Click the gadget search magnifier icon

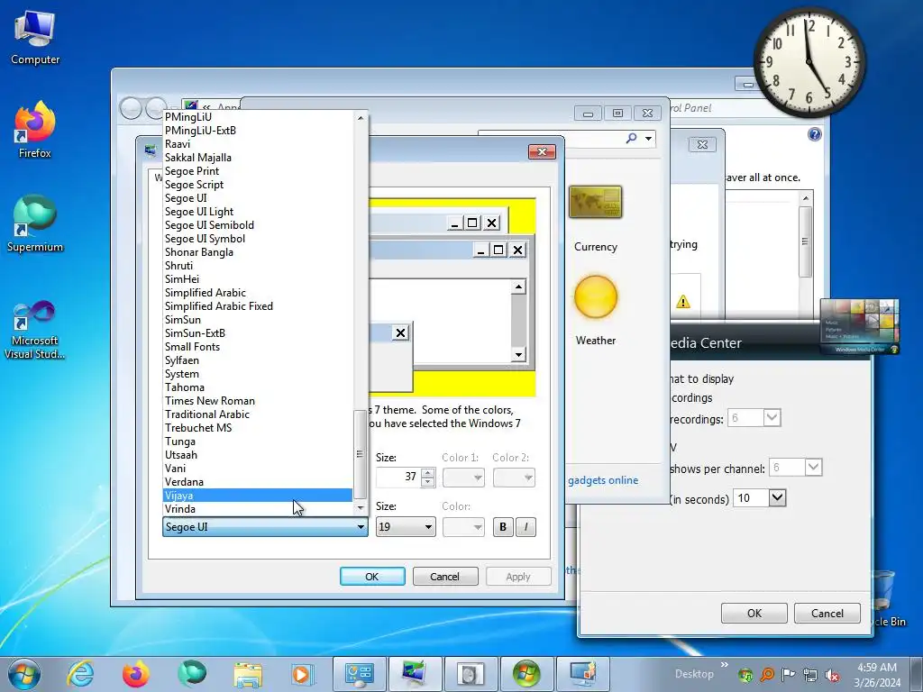pyautogui.click(x=631, y=138)
